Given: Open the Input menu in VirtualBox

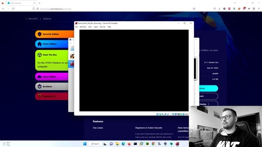Looking at the screenshot, I should (96, 27).
